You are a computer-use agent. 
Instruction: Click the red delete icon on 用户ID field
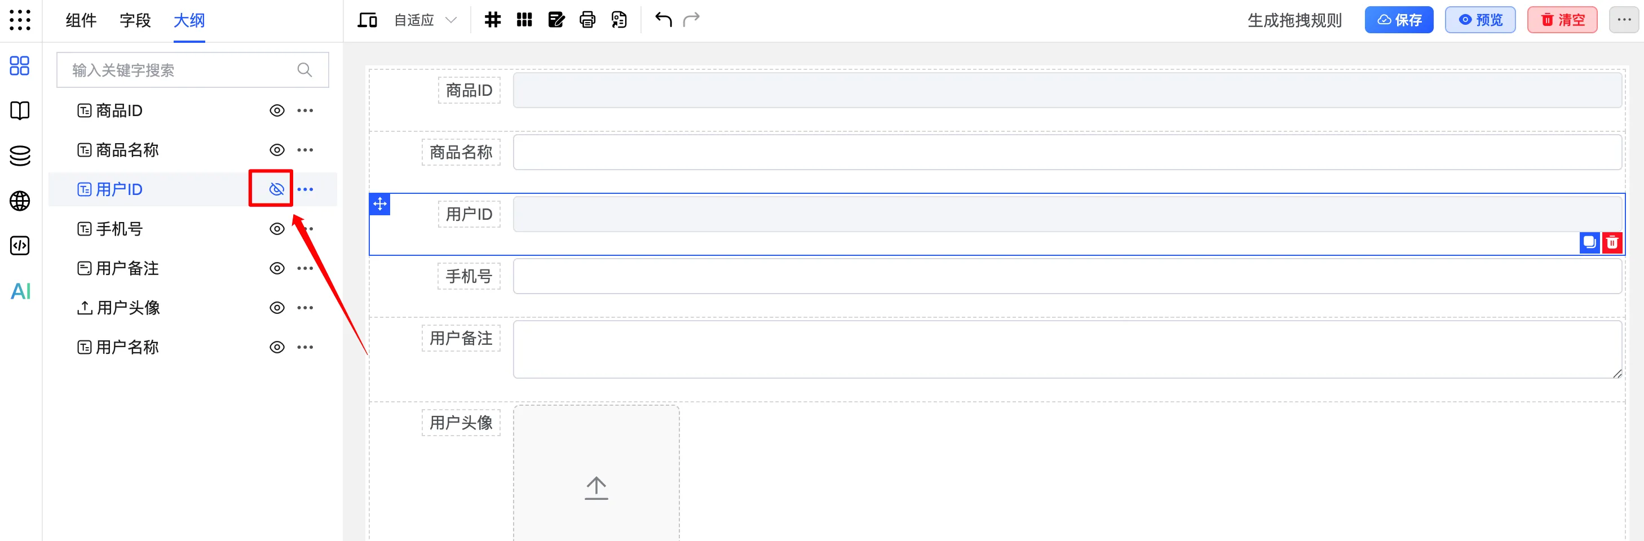click(x=1611, y=243)
